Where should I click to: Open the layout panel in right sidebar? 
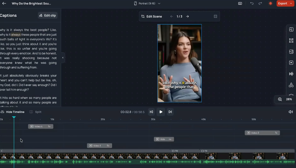(x=291, y=29)
